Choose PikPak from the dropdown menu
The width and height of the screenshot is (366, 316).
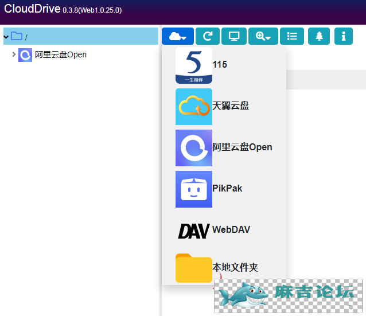[x=227, y=188]
